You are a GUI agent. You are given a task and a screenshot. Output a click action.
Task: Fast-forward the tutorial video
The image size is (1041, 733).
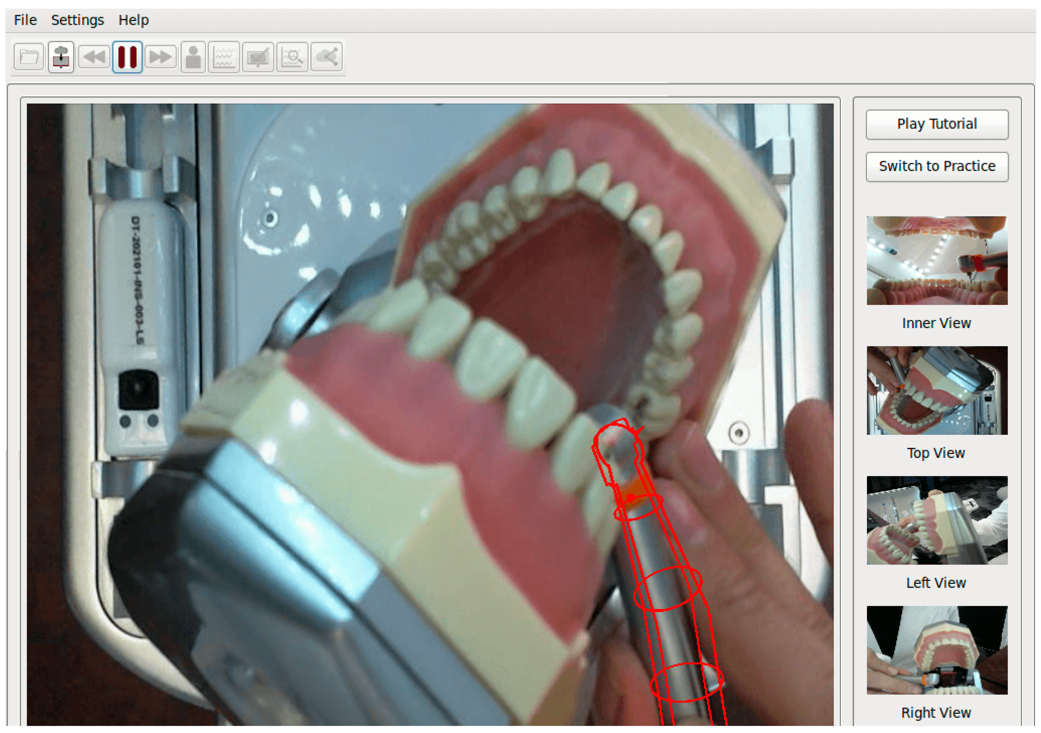tap(161, 57)
